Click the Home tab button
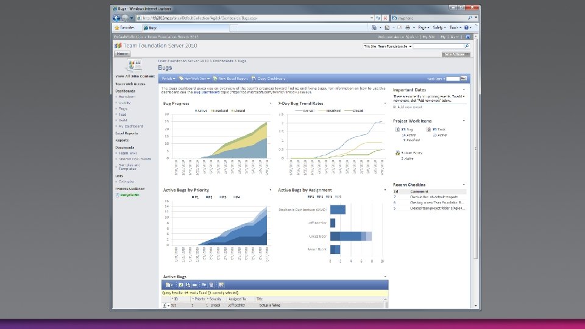Image resolution: width=585 pixels, height=329 pixels. click(122, 54)
